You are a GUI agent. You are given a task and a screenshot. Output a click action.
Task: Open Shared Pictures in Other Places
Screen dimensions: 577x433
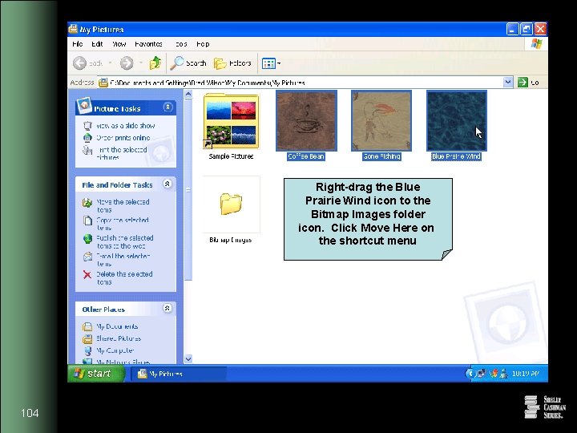pyautogui.click(x=119, y=338)
